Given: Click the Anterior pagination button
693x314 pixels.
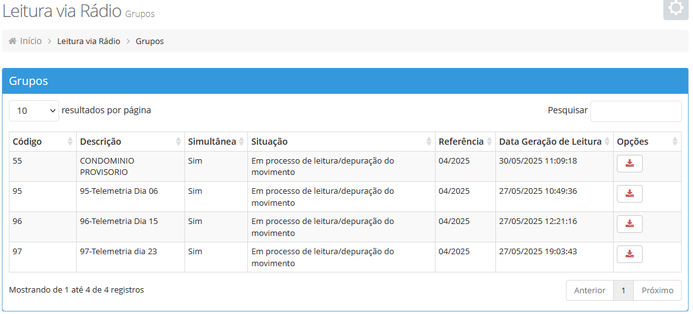Looking at the screenshot, I should tap(590, 290).
